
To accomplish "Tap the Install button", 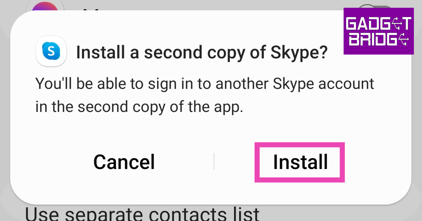I will pyautogui.click(x=300, y=162).
